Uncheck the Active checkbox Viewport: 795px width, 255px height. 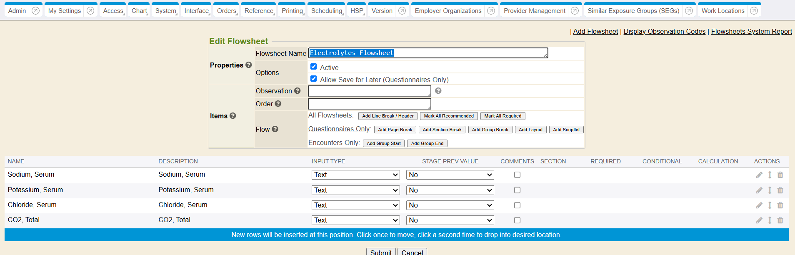click(x=314, y=67)
